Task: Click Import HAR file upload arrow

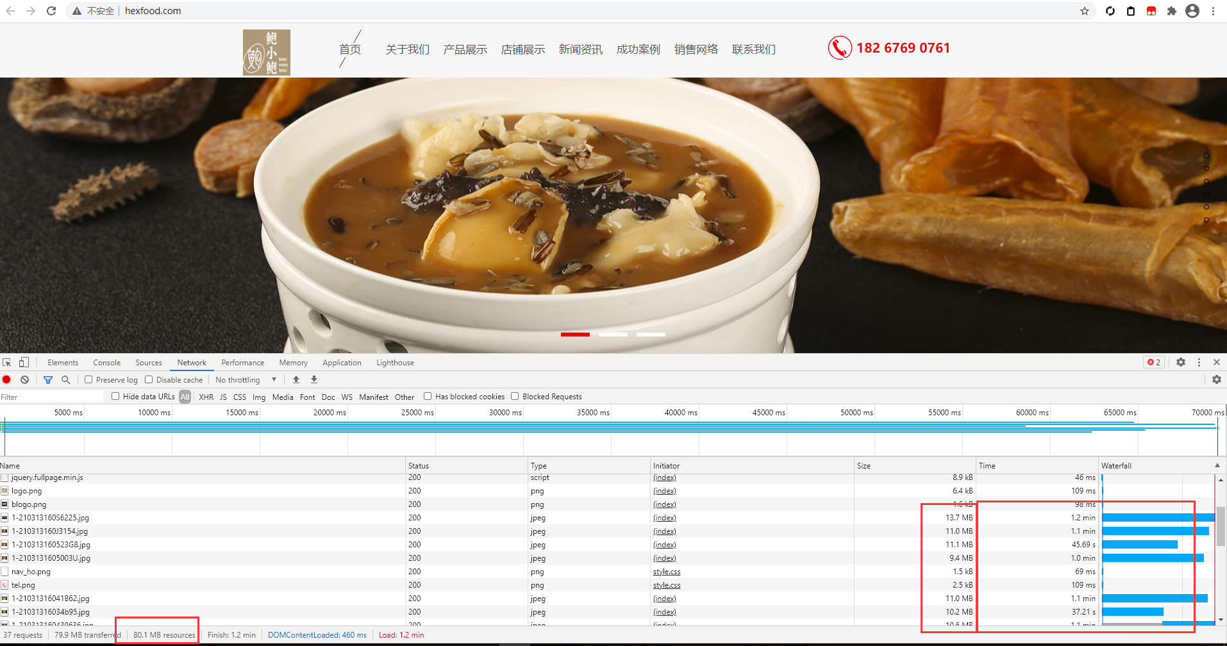Action: pos(296,380)
